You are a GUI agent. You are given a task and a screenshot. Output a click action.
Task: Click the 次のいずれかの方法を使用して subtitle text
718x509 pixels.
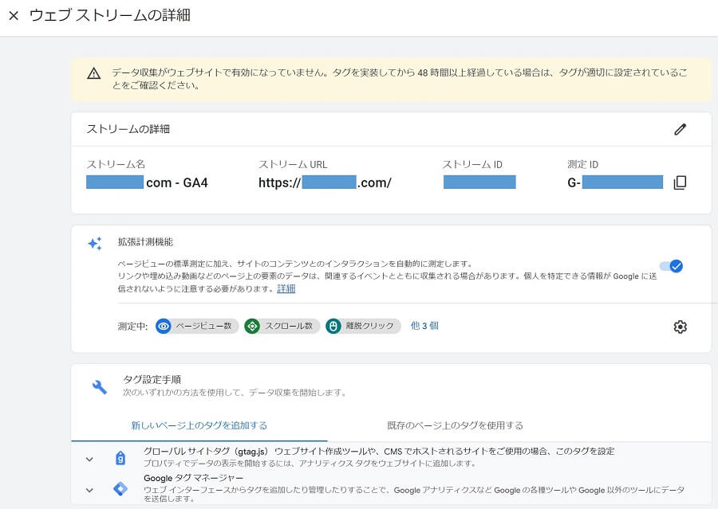pos(235,393)
